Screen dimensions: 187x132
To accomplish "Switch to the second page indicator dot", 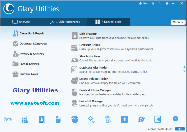I will click(x=184, y=71).
